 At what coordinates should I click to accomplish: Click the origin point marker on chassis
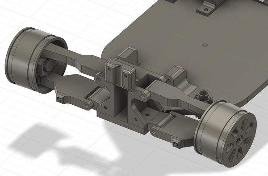coord(205,45)
